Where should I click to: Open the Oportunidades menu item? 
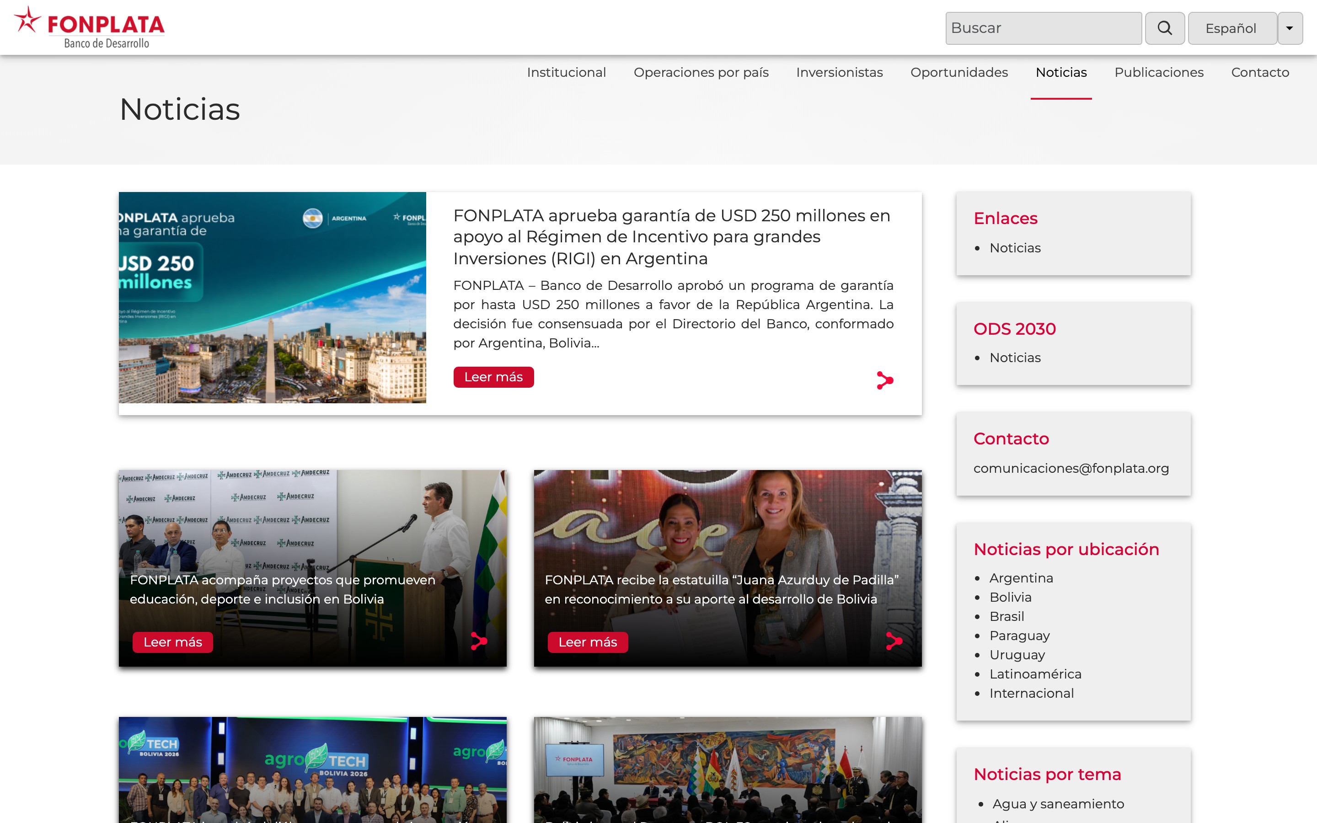pyautogui.click(x=959, y=72)
